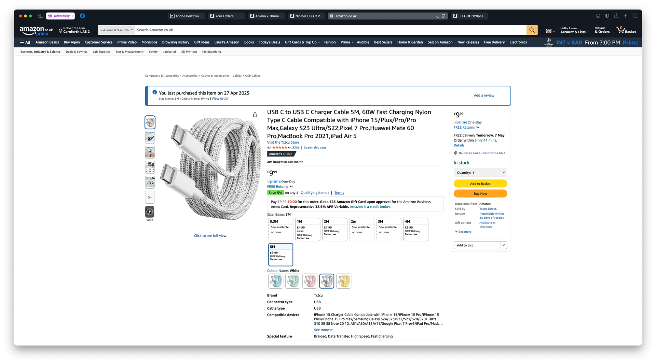Image resolution: width=656 pixels, height=364 pixels.
Task: Select the 4M size option
Action: tap(415, 229)
